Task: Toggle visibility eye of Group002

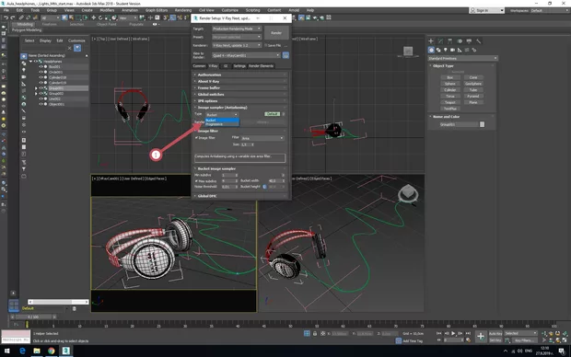Action: tap(41, 94)
